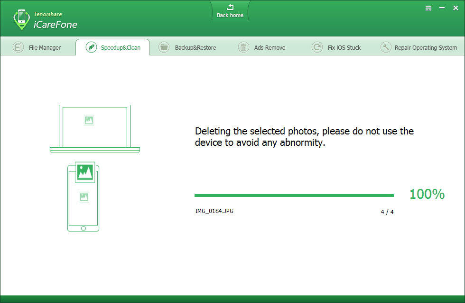The height and width of the screenshot is (303, 465).
Task: Click the Tenorshare brand text
Action: coord(48,14)
